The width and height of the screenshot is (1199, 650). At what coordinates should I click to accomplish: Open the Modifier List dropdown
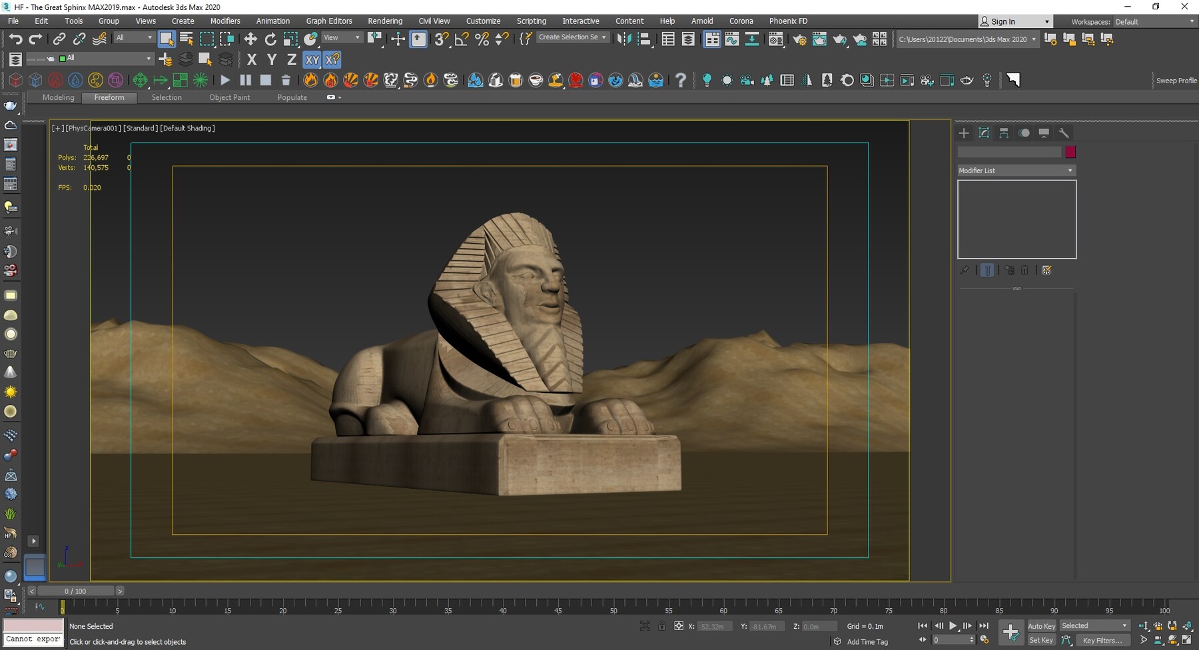pos(1015,170)
